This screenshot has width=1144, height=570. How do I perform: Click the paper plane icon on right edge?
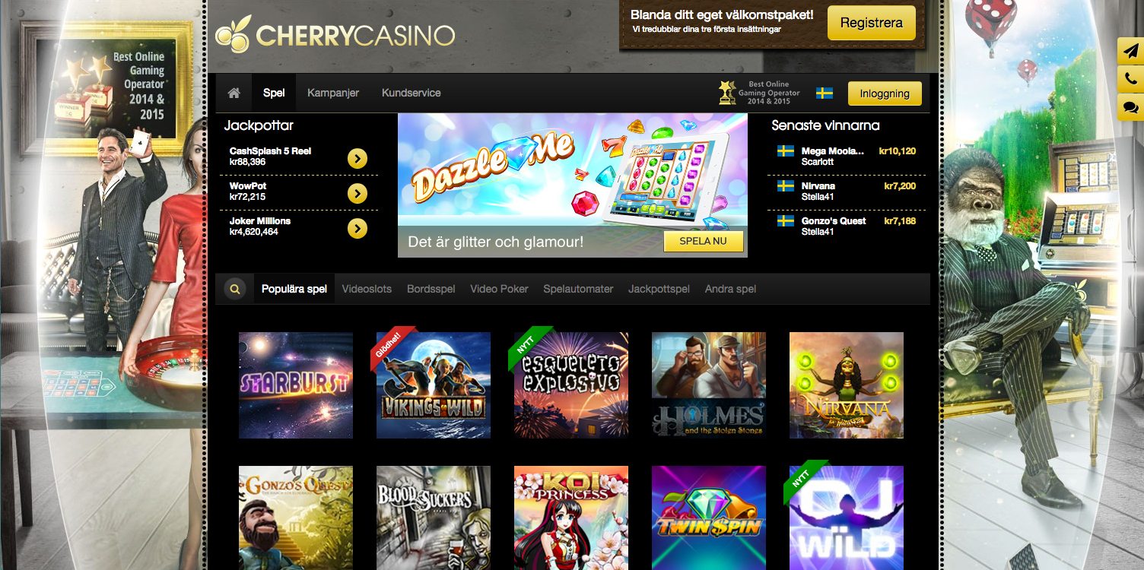(1130, 51)
